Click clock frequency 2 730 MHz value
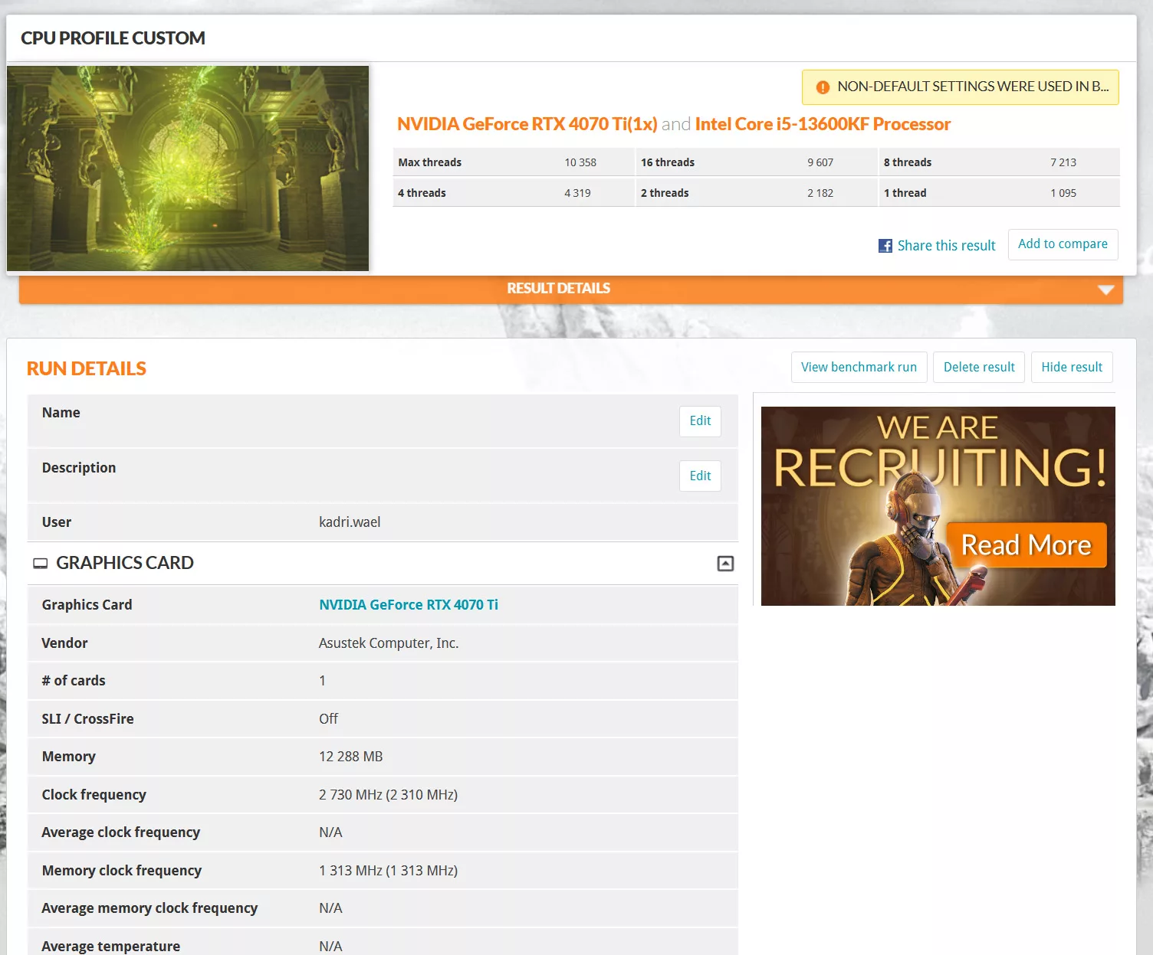The image size is (1153, 955). 388,795
